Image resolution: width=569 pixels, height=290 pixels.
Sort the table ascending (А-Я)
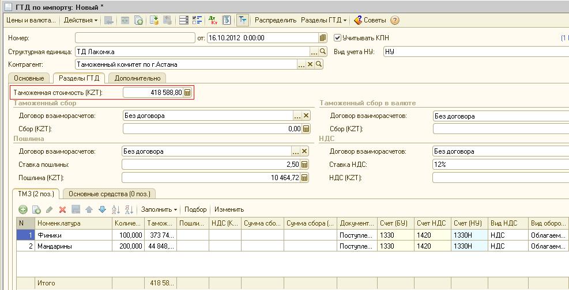click(115, 209)
